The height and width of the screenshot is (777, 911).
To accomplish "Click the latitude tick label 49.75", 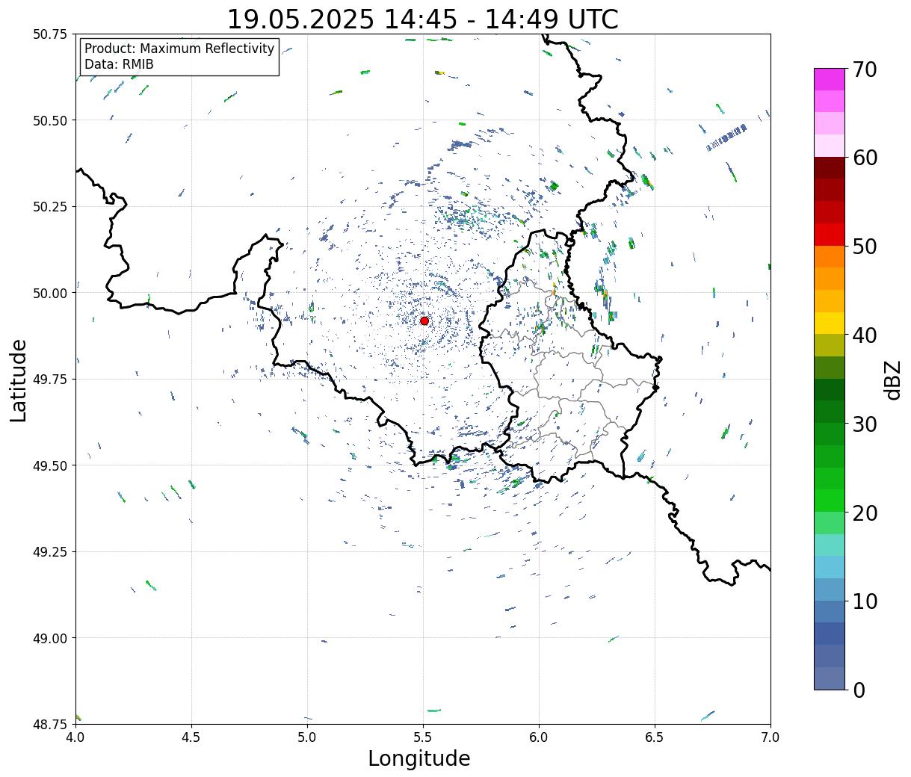I will coord(49,380).
